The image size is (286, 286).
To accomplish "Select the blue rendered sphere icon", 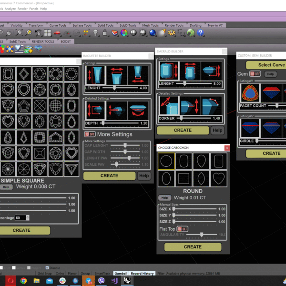I will click(x=153, y=33).
